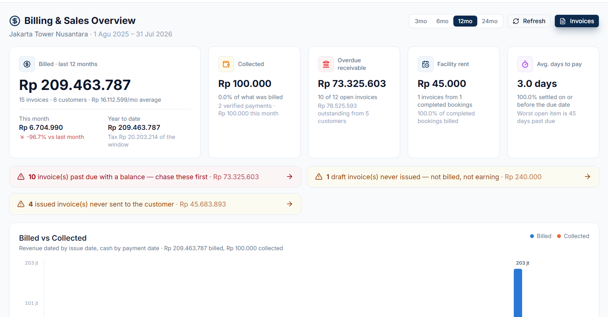Refresh the billing overview
The width and height of the screenshot is (608, 317).
point(529,21)
